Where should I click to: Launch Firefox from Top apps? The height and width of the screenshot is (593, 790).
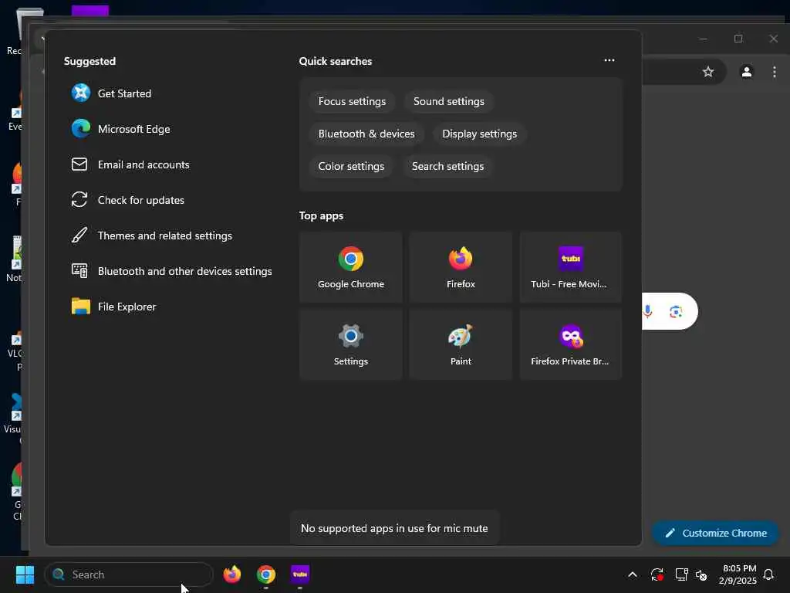461,267
